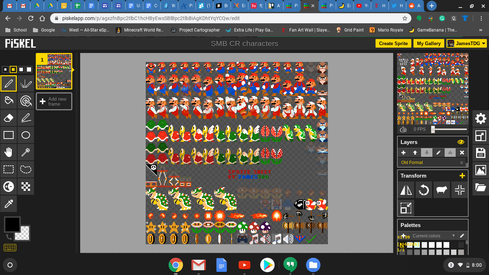Image resolution: width=489 pixels, height=275 pixels.
Task: Toggle onion skin preview next to FPS
Action: pyautogui.click(x=403, y=129)
